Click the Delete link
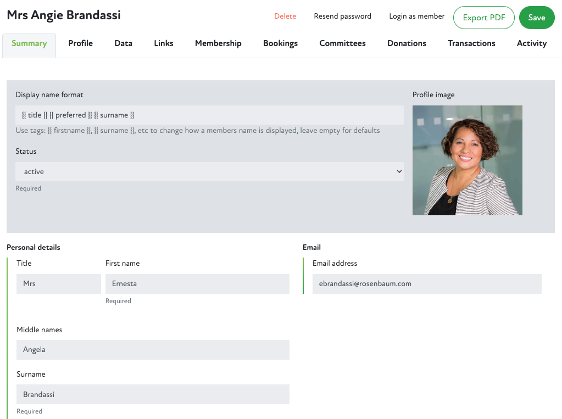562x419 pixels. [x=285, y=16]
